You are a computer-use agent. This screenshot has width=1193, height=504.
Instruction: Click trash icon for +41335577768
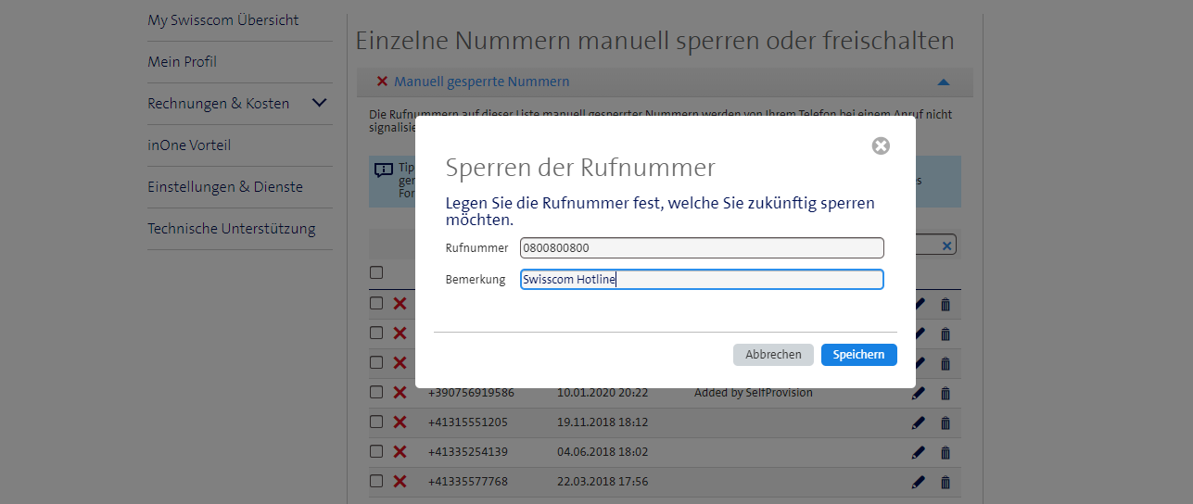946,482
